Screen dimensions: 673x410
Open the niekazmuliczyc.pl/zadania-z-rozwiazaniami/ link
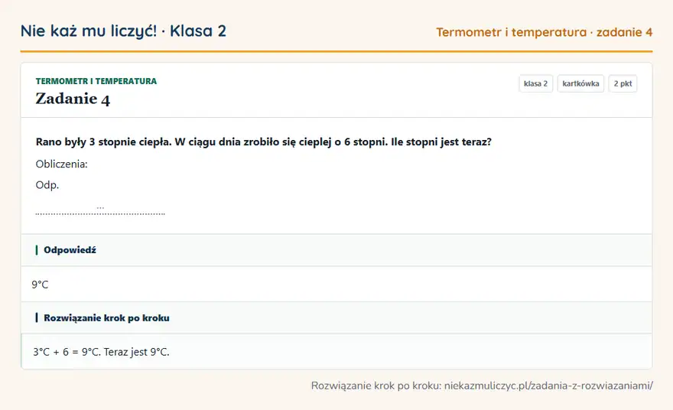pos(548,386)
